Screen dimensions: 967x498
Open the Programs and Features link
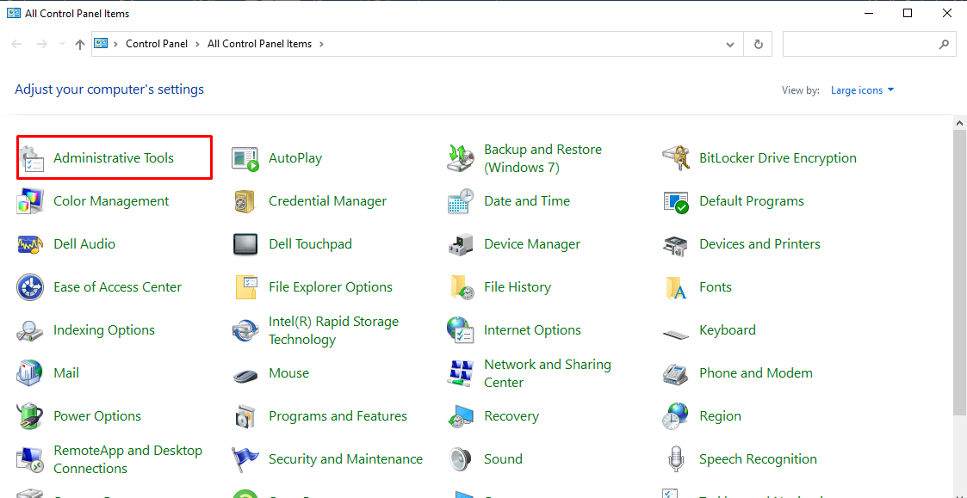click(338, 416)
